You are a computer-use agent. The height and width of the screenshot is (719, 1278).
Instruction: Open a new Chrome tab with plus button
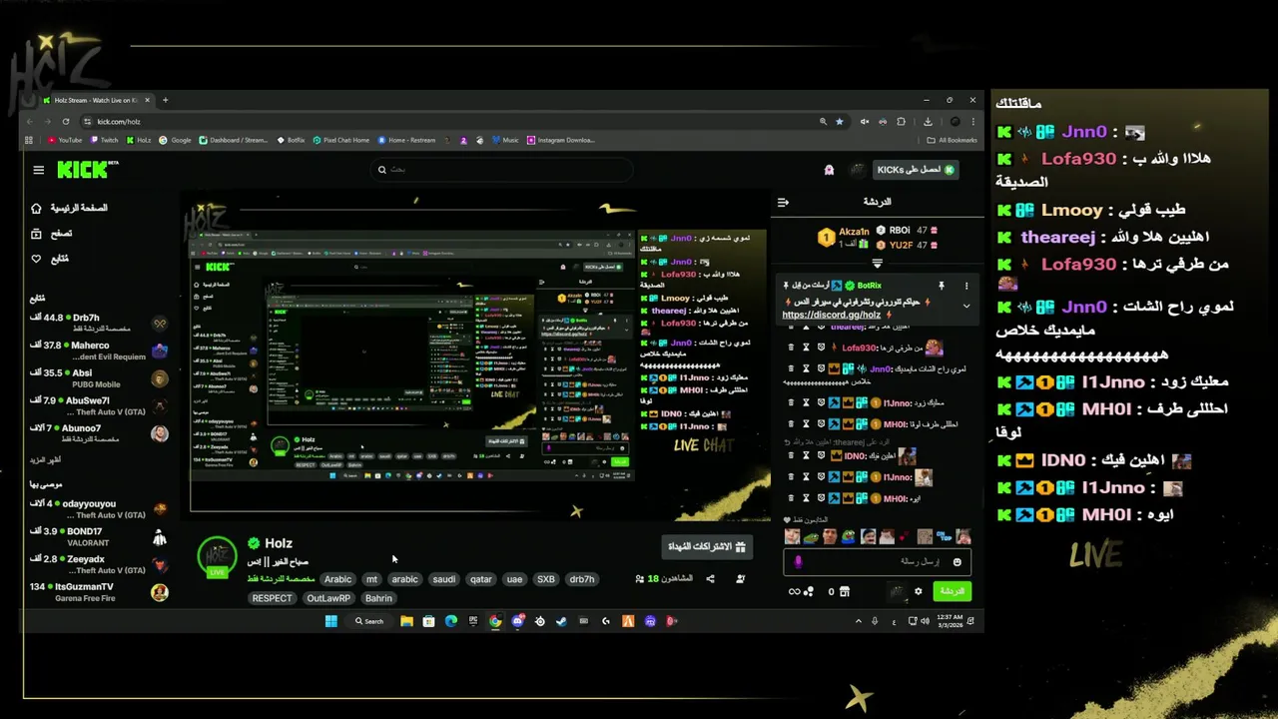click(166, 100)
